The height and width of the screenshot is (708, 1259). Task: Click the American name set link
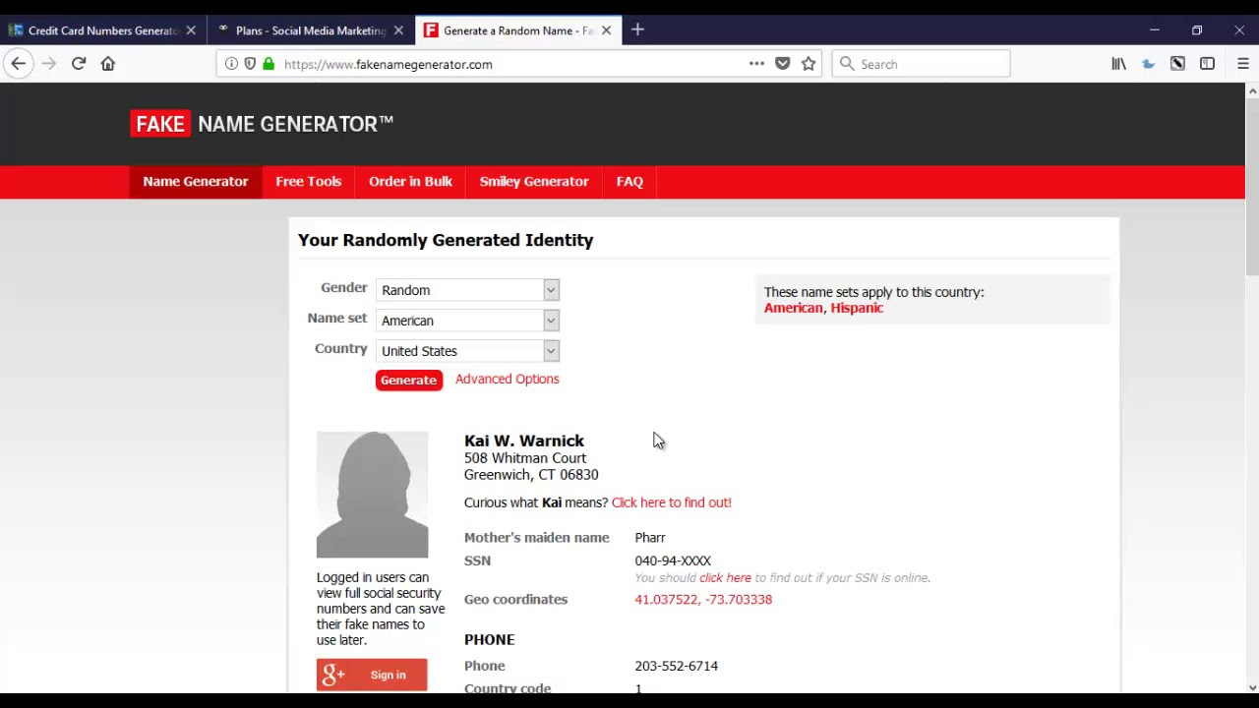pyautogui.click(x=793, y=308)
